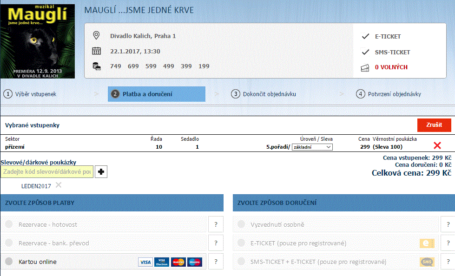
Task: Go to step 3 Dokončit objednávku
Action: coord(264,94)
